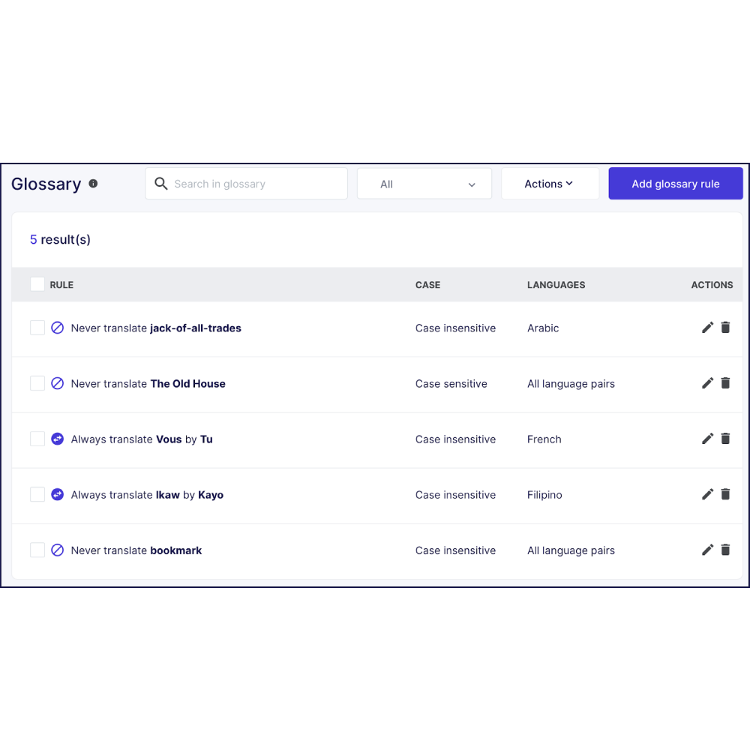
Task: Check the Ikaw rule's row checkbox
Action: (x=37, y=493)
